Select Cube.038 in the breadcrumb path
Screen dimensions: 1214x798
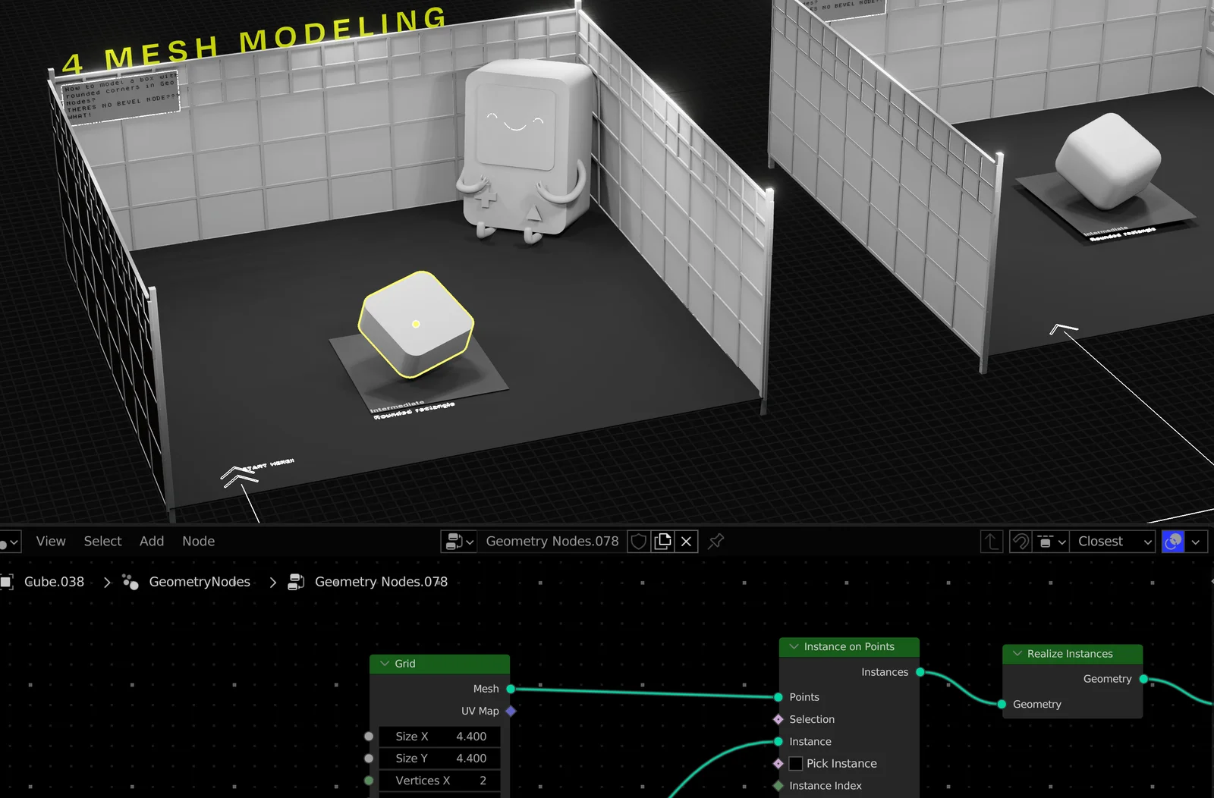(x=54, y=581)
